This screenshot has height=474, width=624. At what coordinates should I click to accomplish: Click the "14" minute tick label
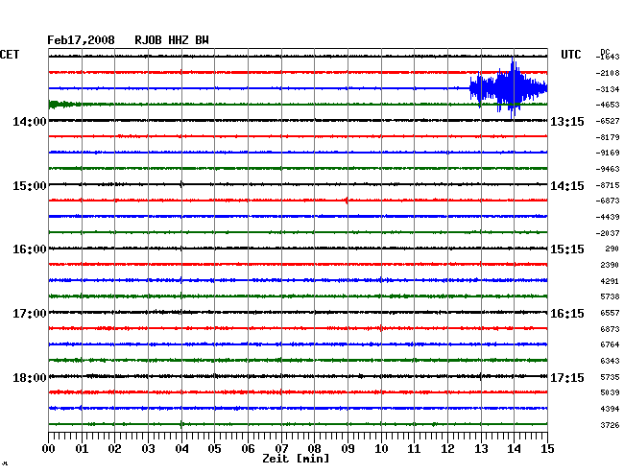(x=514, y=449)
